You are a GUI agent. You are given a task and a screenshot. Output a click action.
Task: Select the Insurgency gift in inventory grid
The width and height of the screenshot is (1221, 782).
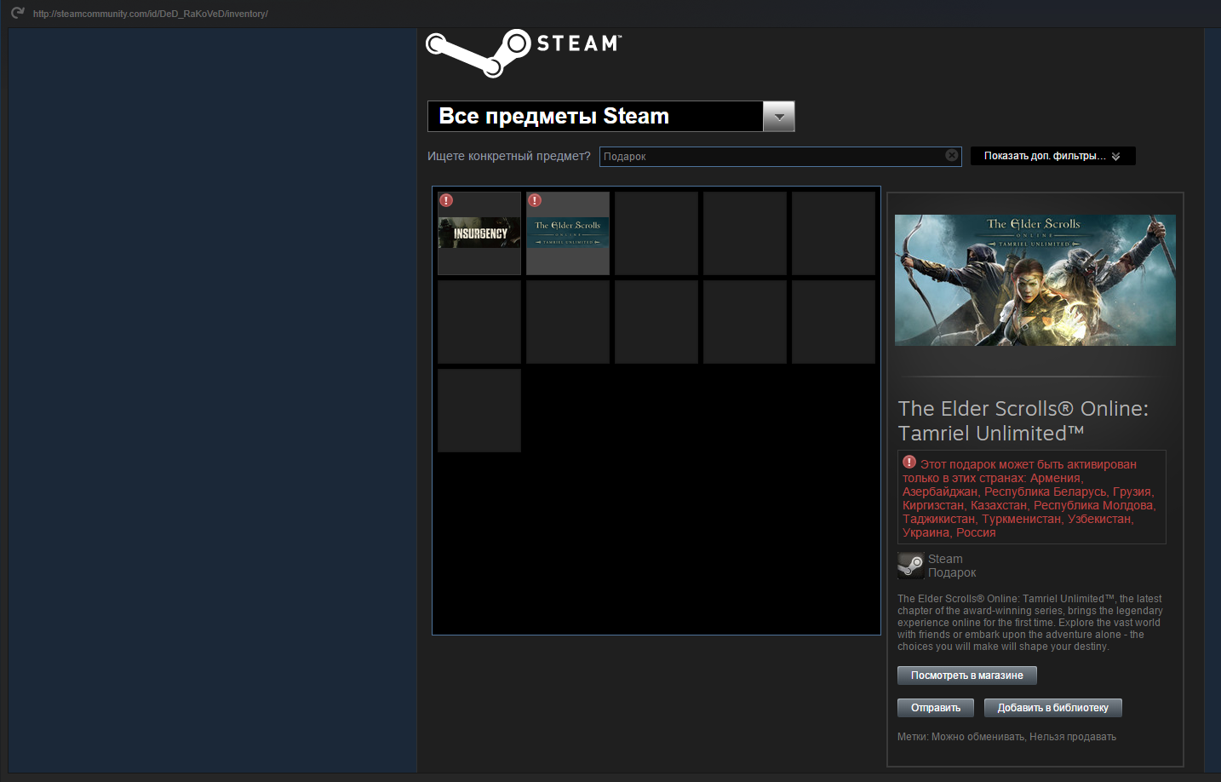coord(479,234)
